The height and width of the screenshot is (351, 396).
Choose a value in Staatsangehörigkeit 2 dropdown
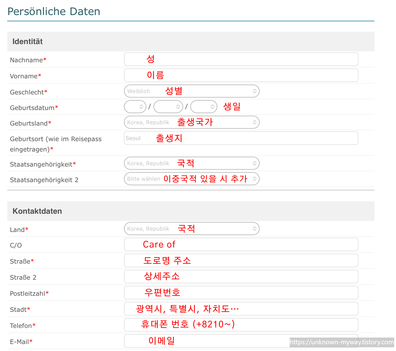[192, 179]
